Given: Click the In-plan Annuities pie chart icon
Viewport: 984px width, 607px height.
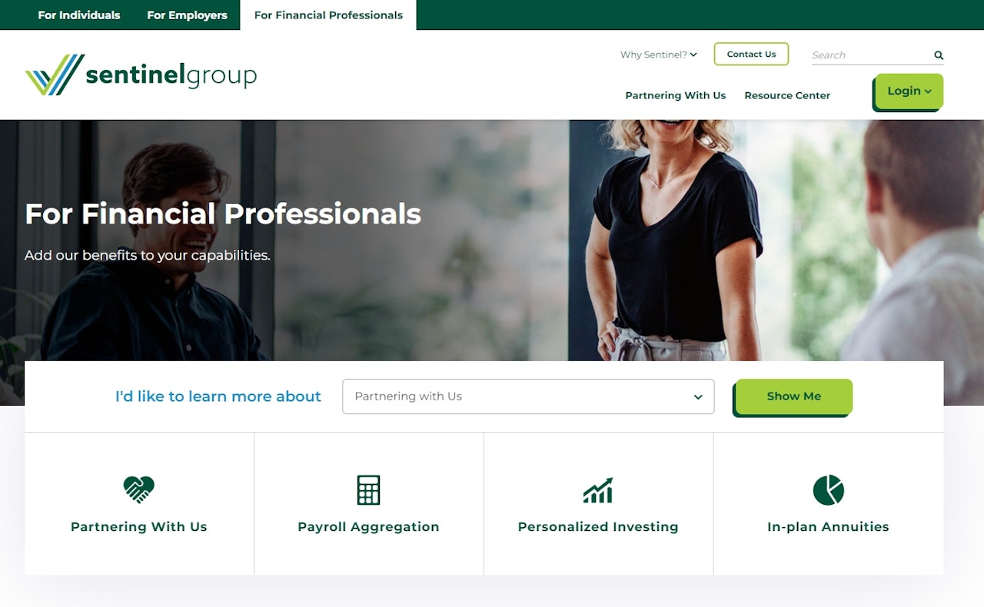Looking at the screenshot, I should point(828,489).
